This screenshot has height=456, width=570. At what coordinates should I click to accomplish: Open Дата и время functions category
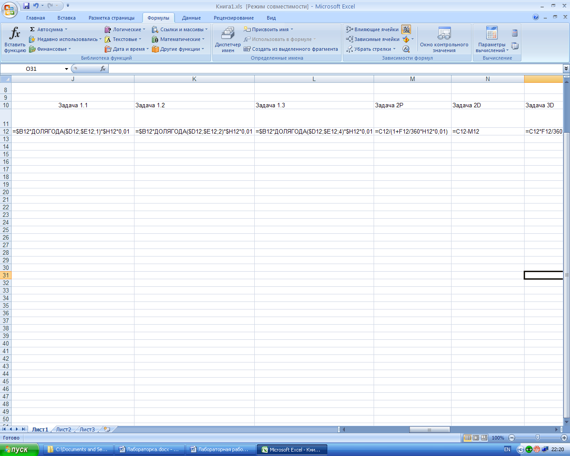127,49
